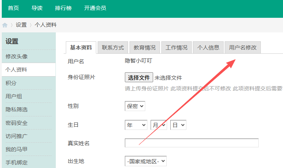
Task: Open the birthday 年 dropdown
Action: tap(136, 125)
